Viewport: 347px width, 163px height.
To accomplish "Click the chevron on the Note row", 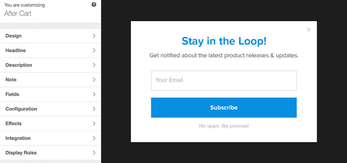I will click(x=94, y=80).
